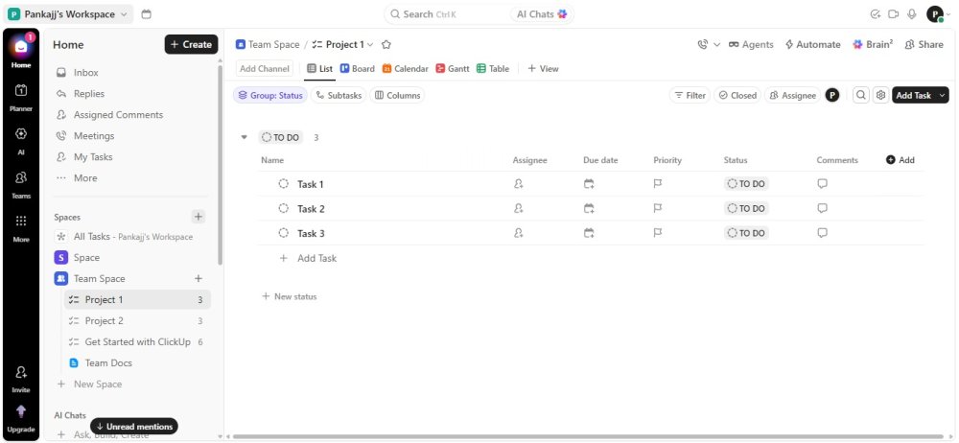Open Teams in the left rail
Image resolution: width=959 pixels, height=443 pixels.
21,184
